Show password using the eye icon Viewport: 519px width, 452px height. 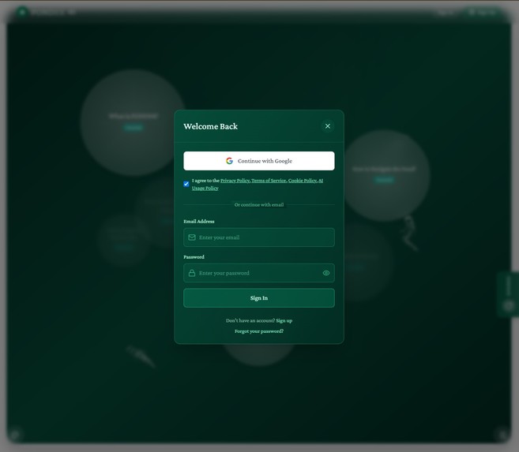pos(326,273)
